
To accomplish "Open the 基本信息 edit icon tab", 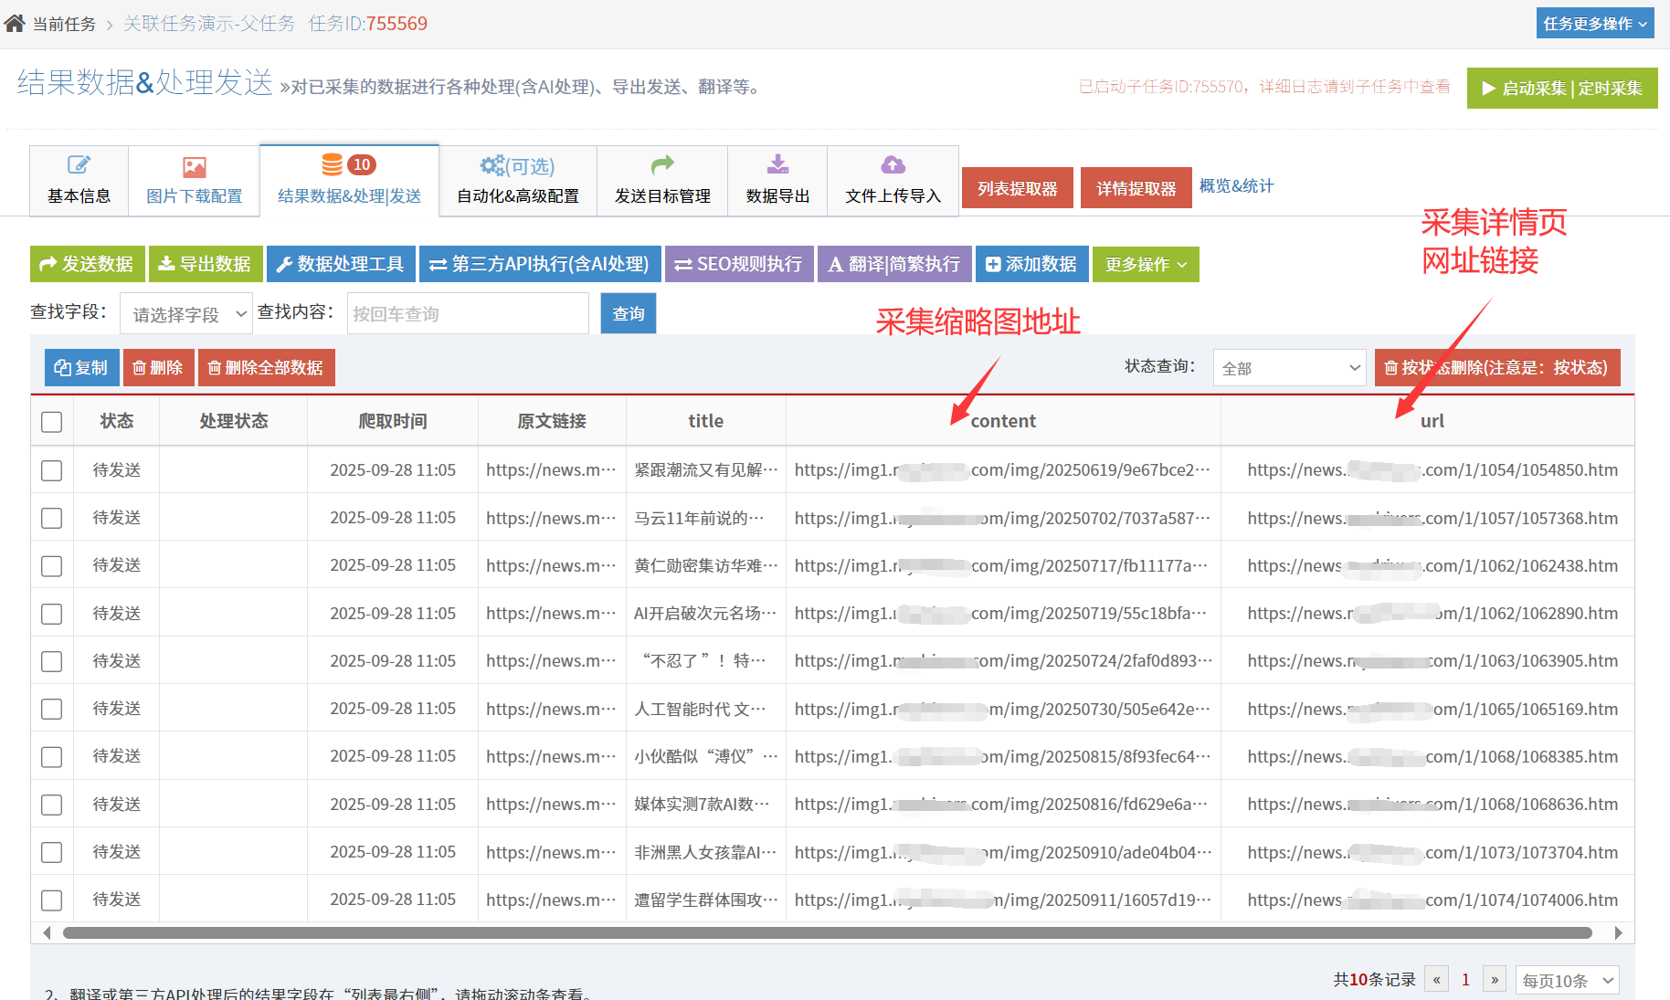I will 79,165.
